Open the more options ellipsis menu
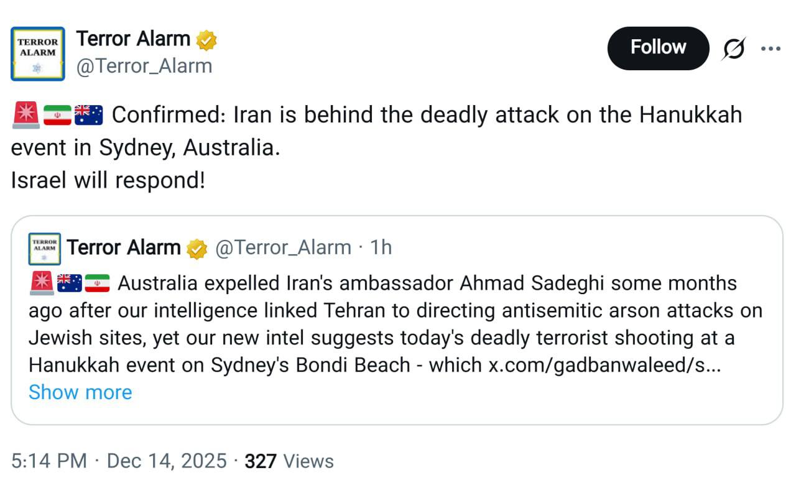This screenshot has height=493, width=796. tap(771, 47)
